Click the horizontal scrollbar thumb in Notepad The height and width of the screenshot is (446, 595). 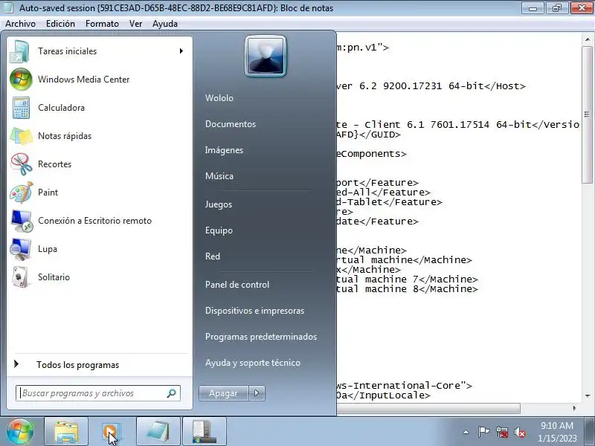tap(428, 408)
